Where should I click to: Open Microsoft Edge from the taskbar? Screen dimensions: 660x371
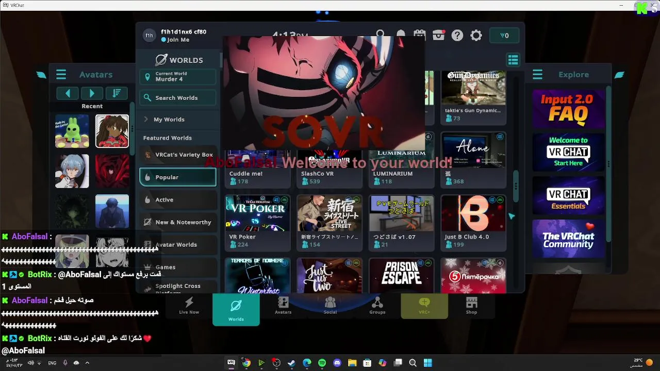click(x=307, y=363)
